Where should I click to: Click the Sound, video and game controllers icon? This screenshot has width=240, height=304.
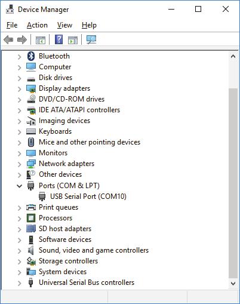30,250
